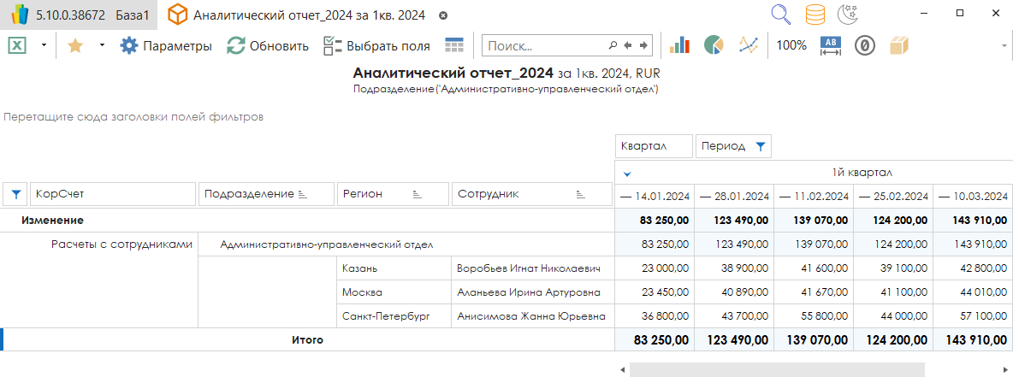This screenshot has height=377, width=1013.
Task: Open the Выбрать поля field chooser
Action: [376, 45]
